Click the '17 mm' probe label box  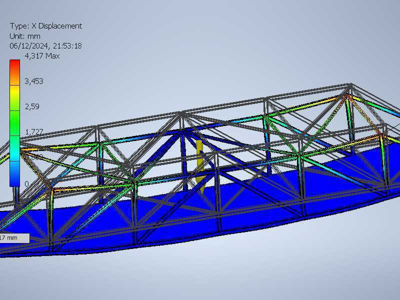(14, 238)
